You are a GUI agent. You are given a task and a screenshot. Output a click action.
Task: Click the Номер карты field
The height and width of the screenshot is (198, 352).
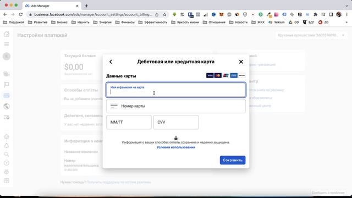coord(176,106)
